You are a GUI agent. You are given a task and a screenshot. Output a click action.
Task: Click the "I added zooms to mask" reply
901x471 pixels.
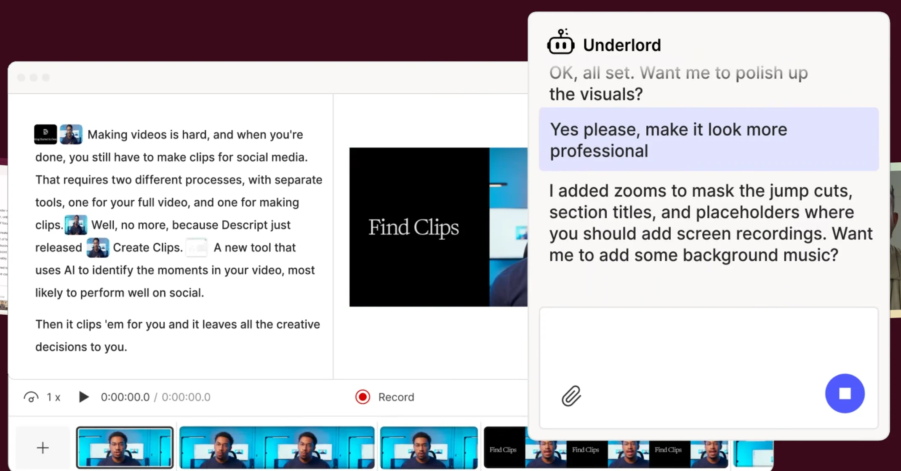pos(711,223)
